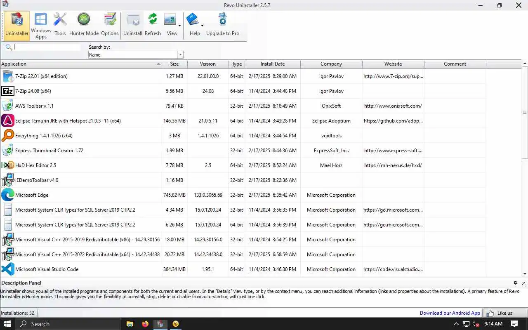
Task: Sort by Comment column header
Action: point(455,64)
